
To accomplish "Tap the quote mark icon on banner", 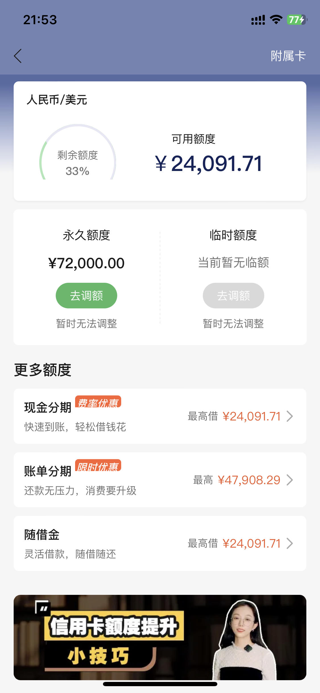I will [42, 608].
